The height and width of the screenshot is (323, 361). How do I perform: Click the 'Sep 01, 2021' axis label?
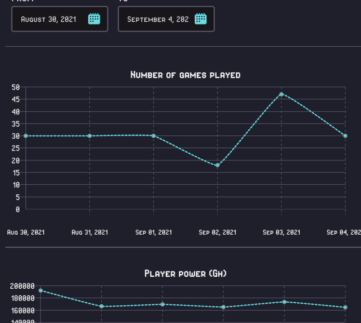154,232
